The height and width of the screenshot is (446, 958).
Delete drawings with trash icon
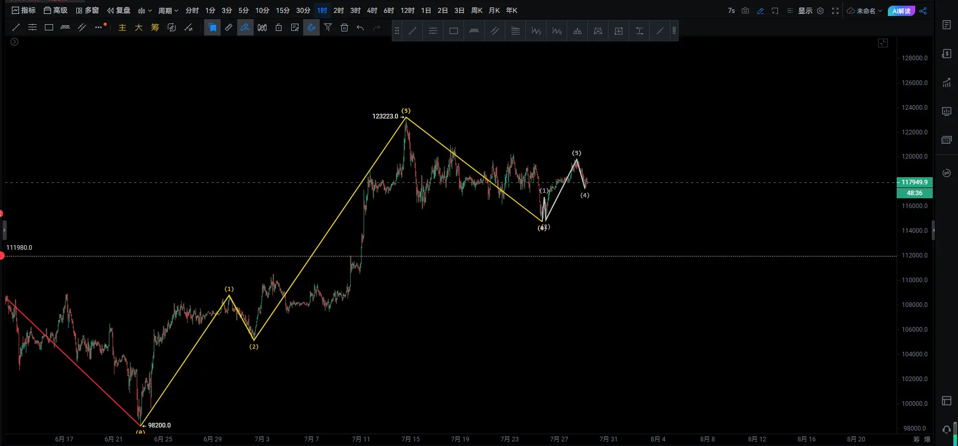click(344, 27)
